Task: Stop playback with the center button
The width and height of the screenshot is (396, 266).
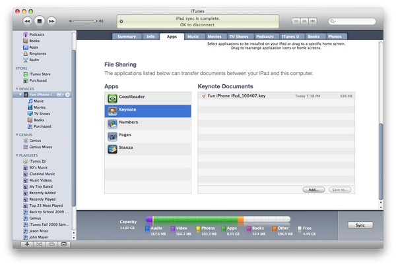Action: 40,21
